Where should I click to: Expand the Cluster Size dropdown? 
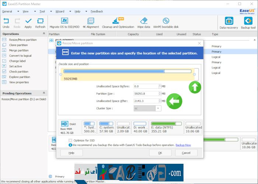(158, 108)
